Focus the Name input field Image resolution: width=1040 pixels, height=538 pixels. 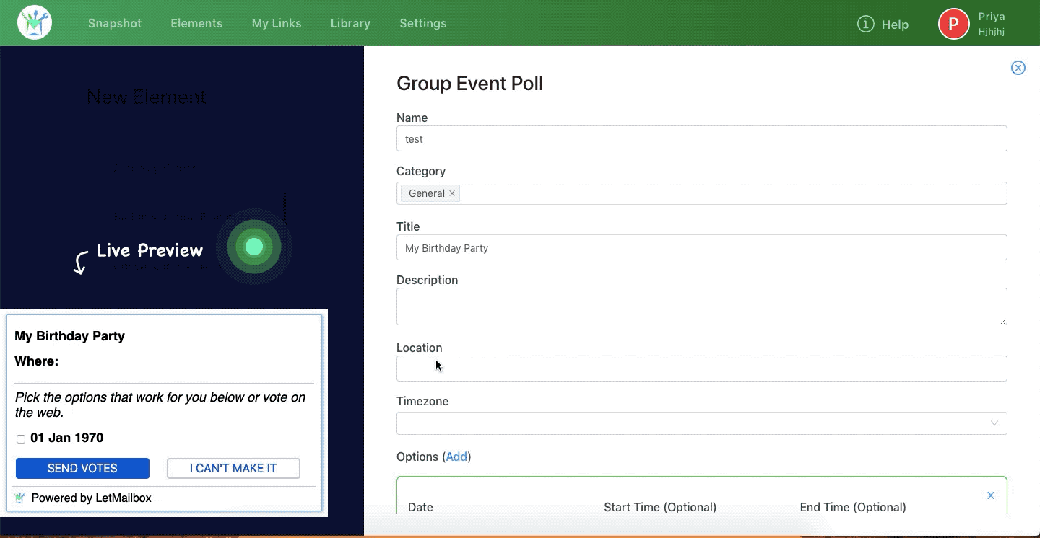pyautogui.click(x=701, y=138)
